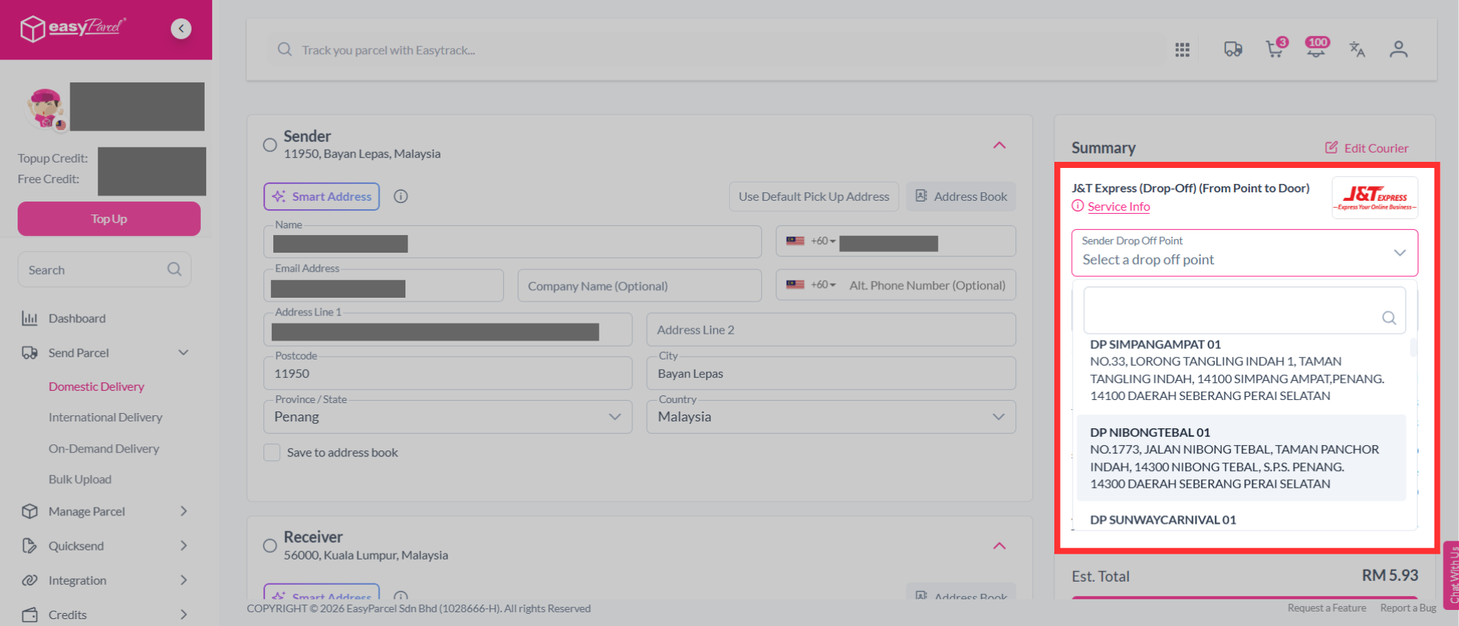This screenshot has height=626, width=1459.
Task: Select DP SIMPANGAMPAT 01 drop off point
Action: coord(1241,370)
